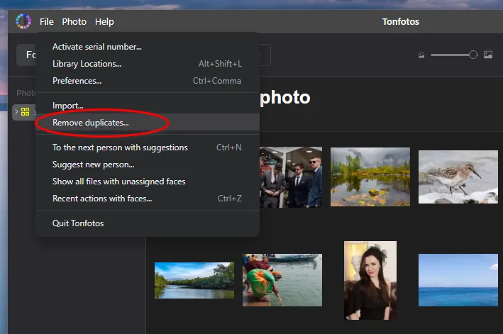Open the Help menu

pos(104,21)
